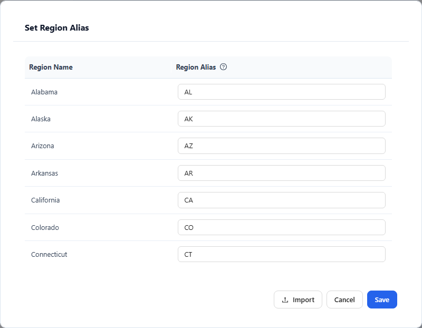The image size is (422, 328).
Task: Focus the Arkansas alias input
Action: [x=282, y=173]
